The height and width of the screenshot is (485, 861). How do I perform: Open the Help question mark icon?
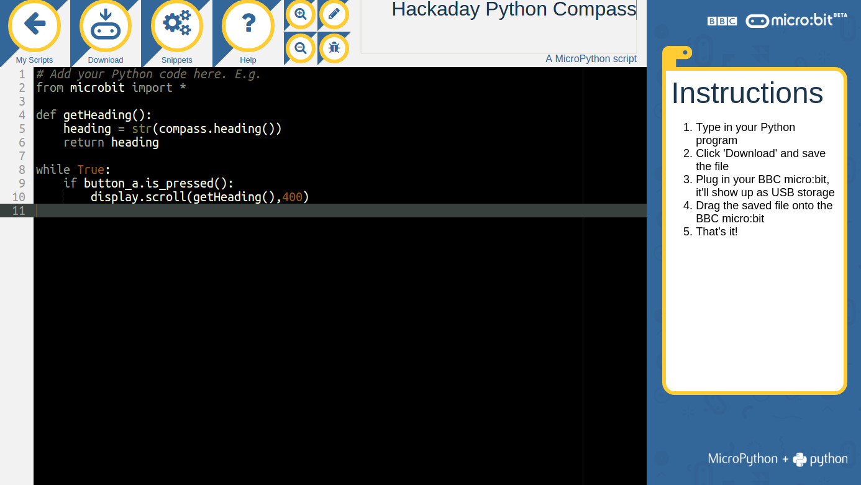pyautogui.click(x=248, y=25)
